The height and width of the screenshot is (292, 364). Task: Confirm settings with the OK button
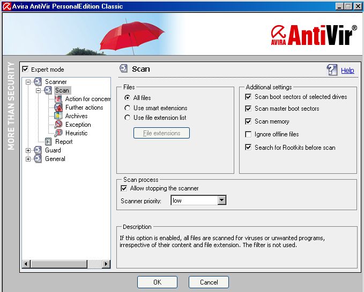pyautogui.click(x=158, y=282)
